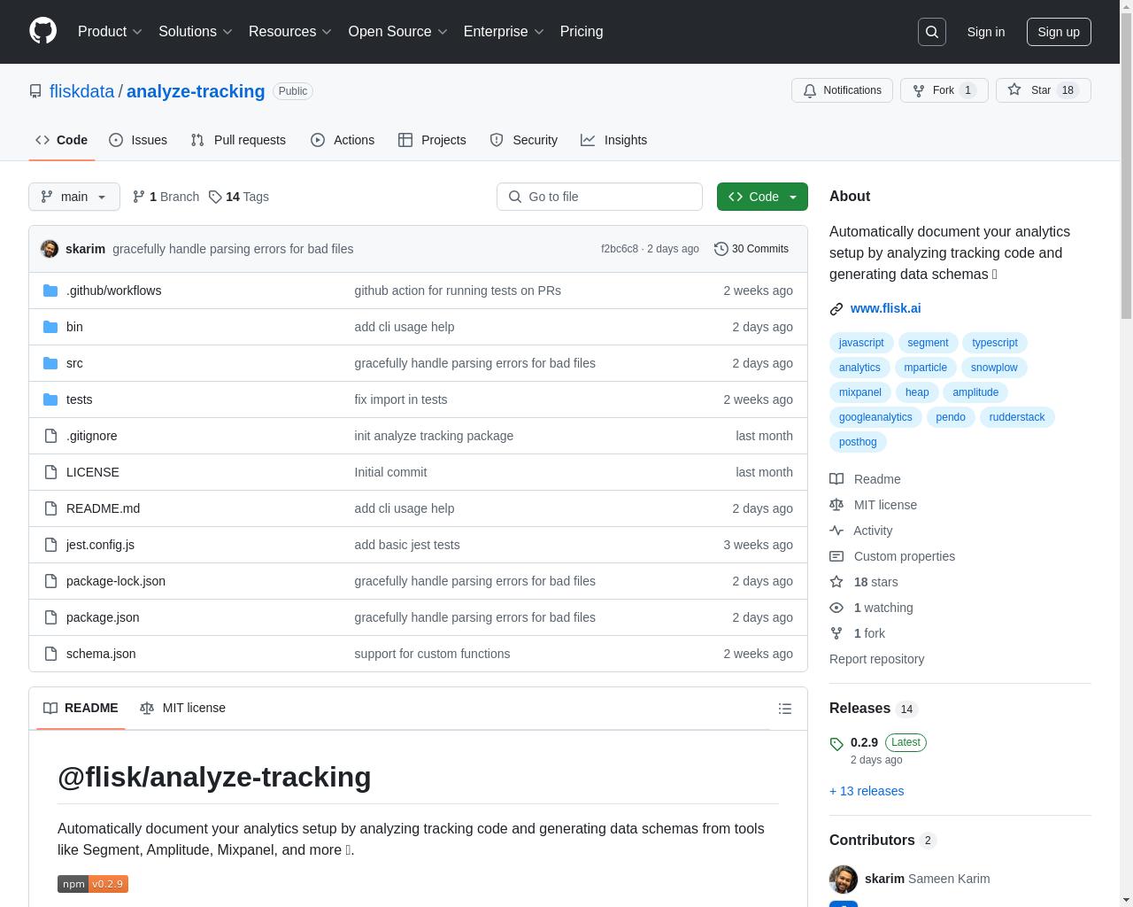Click the npm v0.2.9 badge
This screenshot has height=907, width=1133.
93,884
